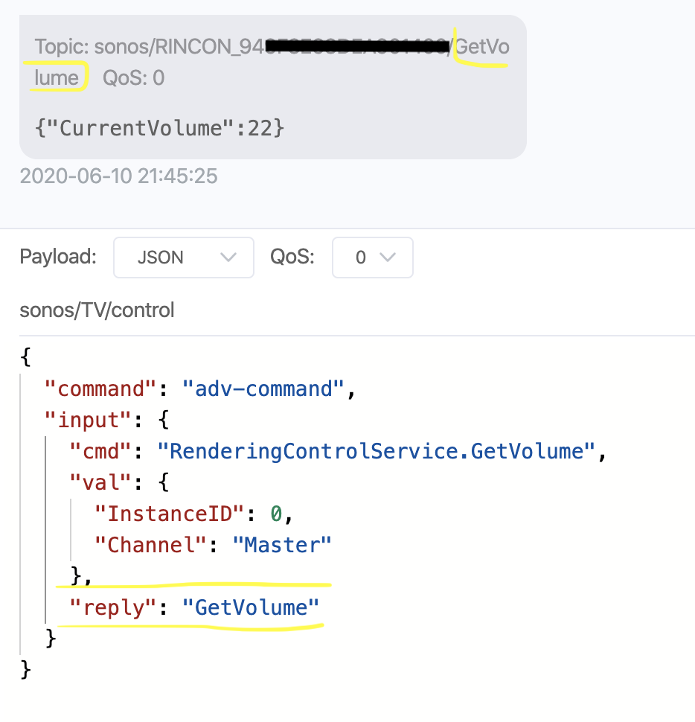Click the Channel Master value
695x722 pixels.
[x=281, y=545]
